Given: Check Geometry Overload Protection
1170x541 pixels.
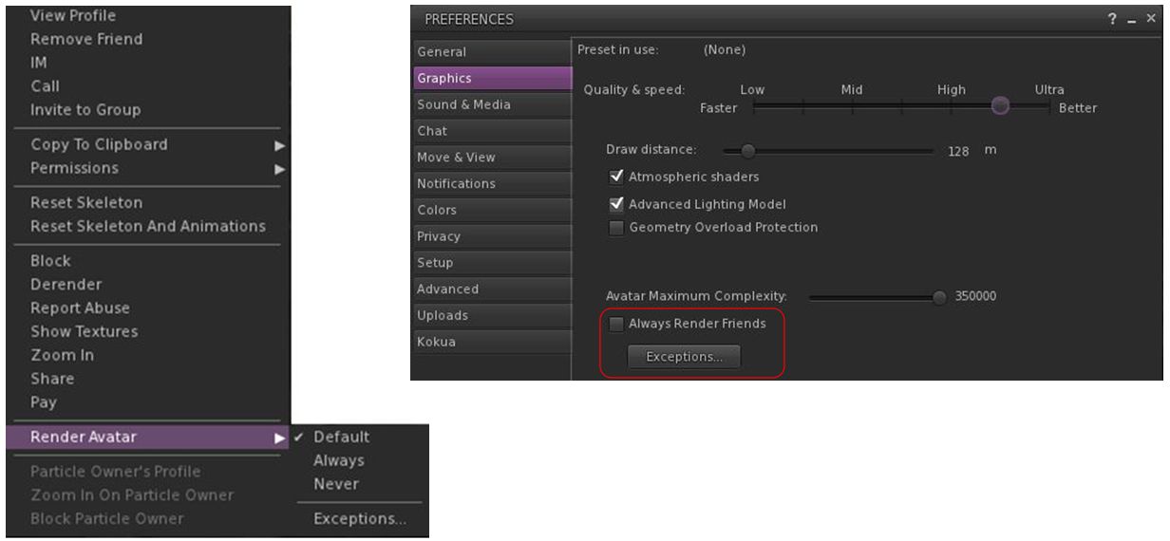Looking at the screenshot, I should (x=617, y=228).
